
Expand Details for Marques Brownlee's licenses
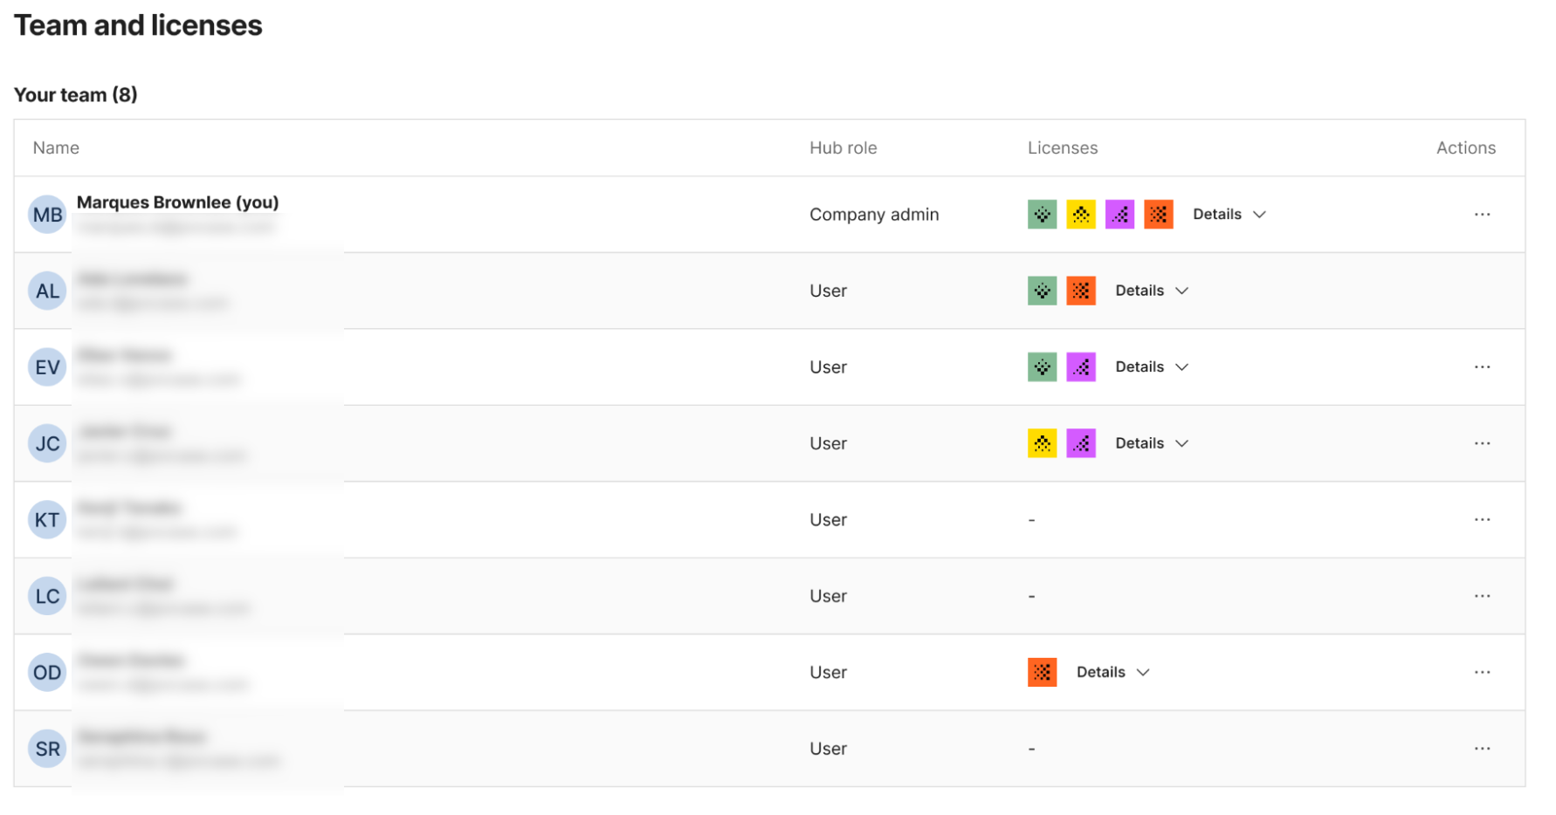coord(1217,214)
